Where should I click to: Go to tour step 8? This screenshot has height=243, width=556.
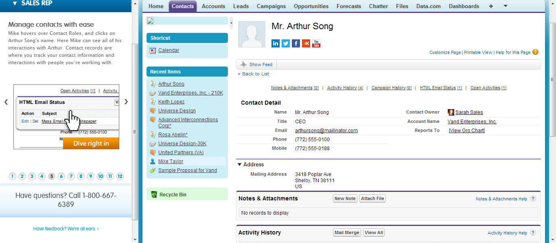(x=81, y=176)
